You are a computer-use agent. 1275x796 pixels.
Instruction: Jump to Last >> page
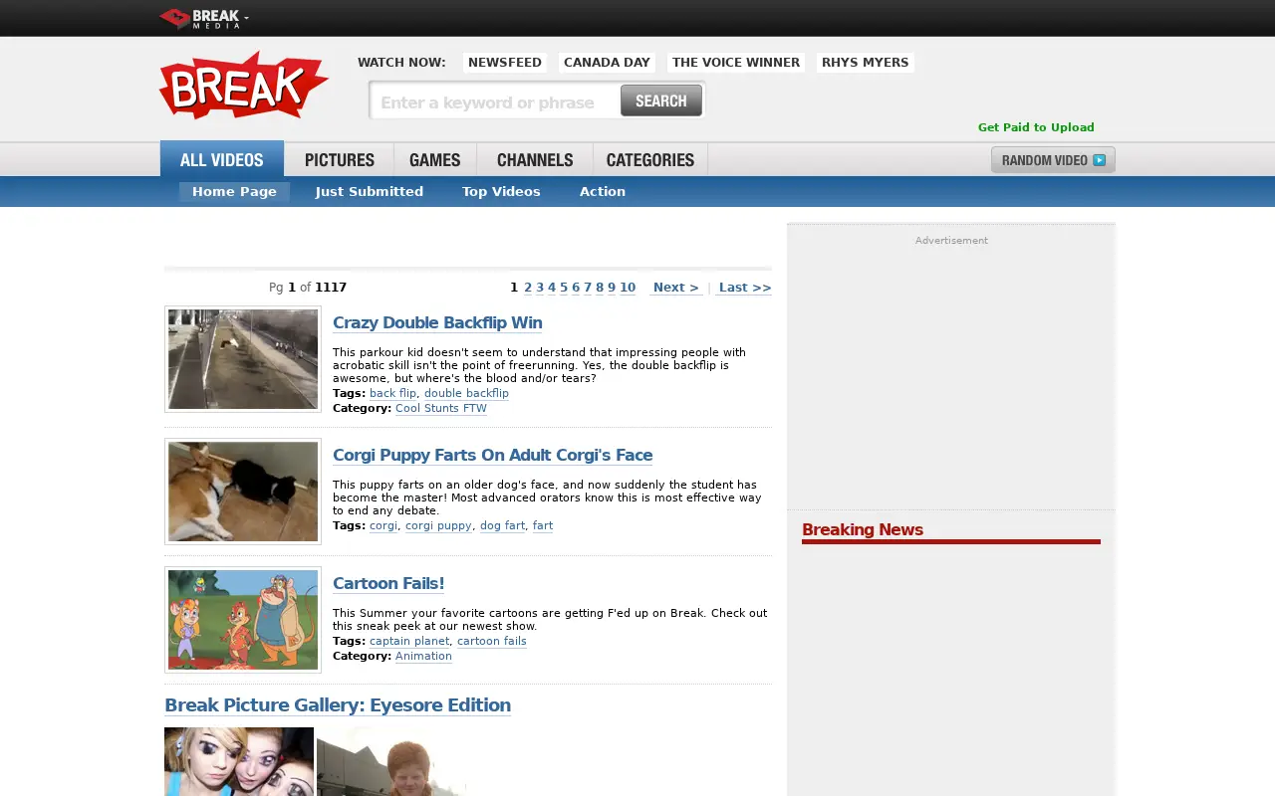pos(744,288)
